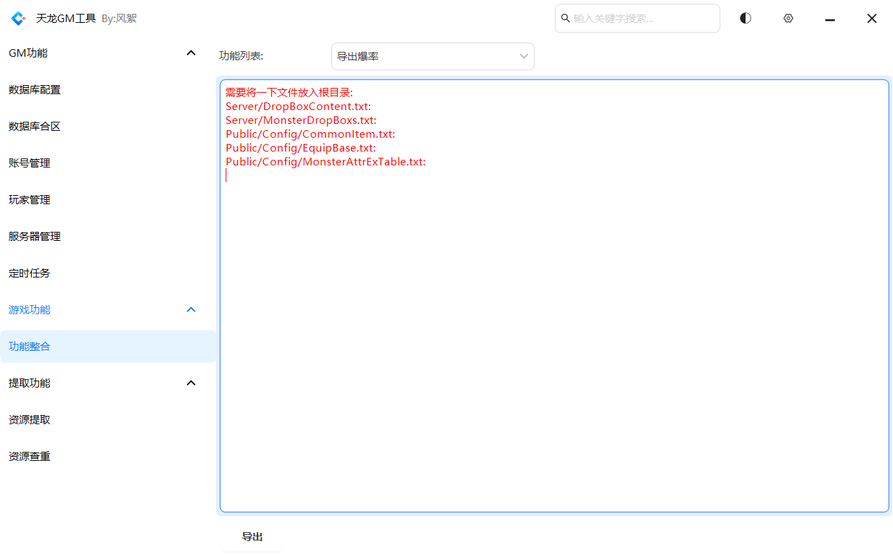Go to 玩家管理 page
The width and height of the screenshot is (893, 555).
point(30,200)
